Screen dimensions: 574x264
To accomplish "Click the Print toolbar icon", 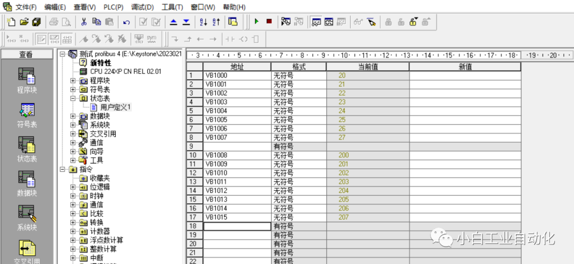I will pos(54,22).
